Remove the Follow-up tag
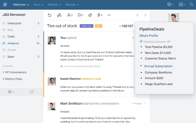Image resolution: width=196 pixels, height=123 pixels. 92,26
